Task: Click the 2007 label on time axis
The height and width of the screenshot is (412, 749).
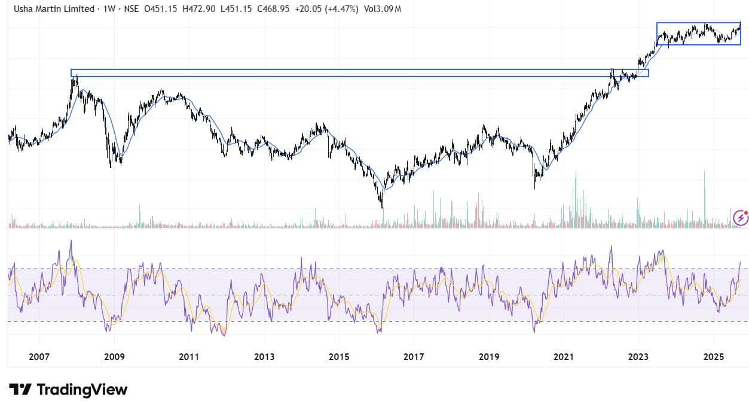Action: point(39,357)
